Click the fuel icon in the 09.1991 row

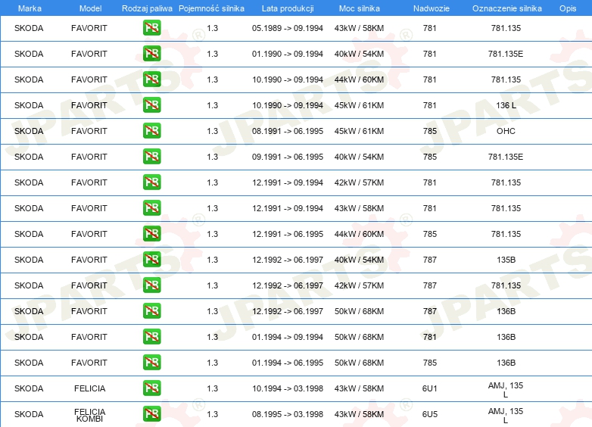click(151, 156)
